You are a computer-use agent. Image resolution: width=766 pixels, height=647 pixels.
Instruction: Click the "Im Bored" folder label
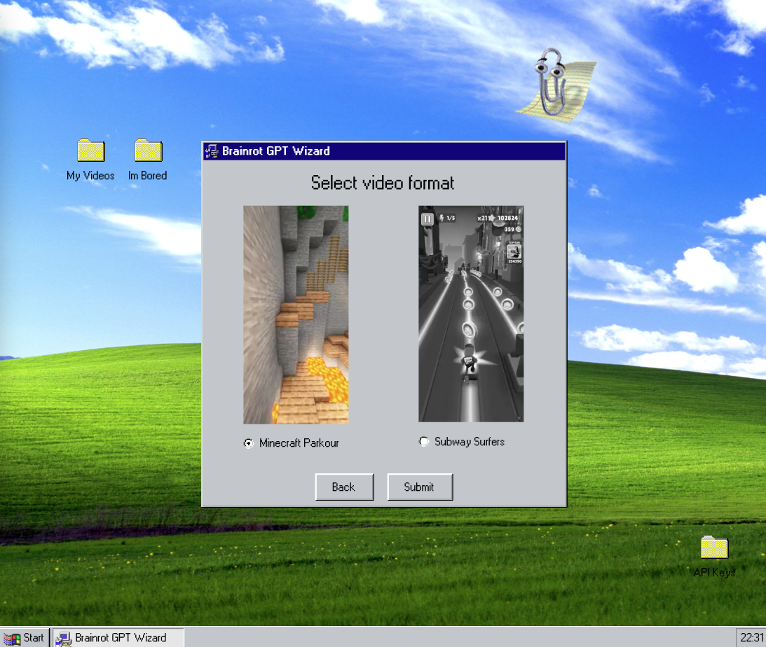pyautogui.click(x=148, y=176)
